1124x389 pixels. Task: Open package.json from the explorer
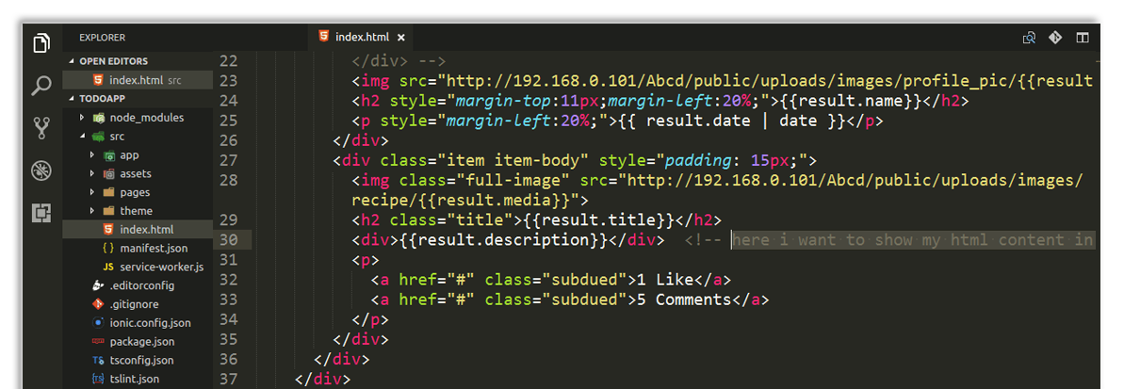click(x=141, y=342)
